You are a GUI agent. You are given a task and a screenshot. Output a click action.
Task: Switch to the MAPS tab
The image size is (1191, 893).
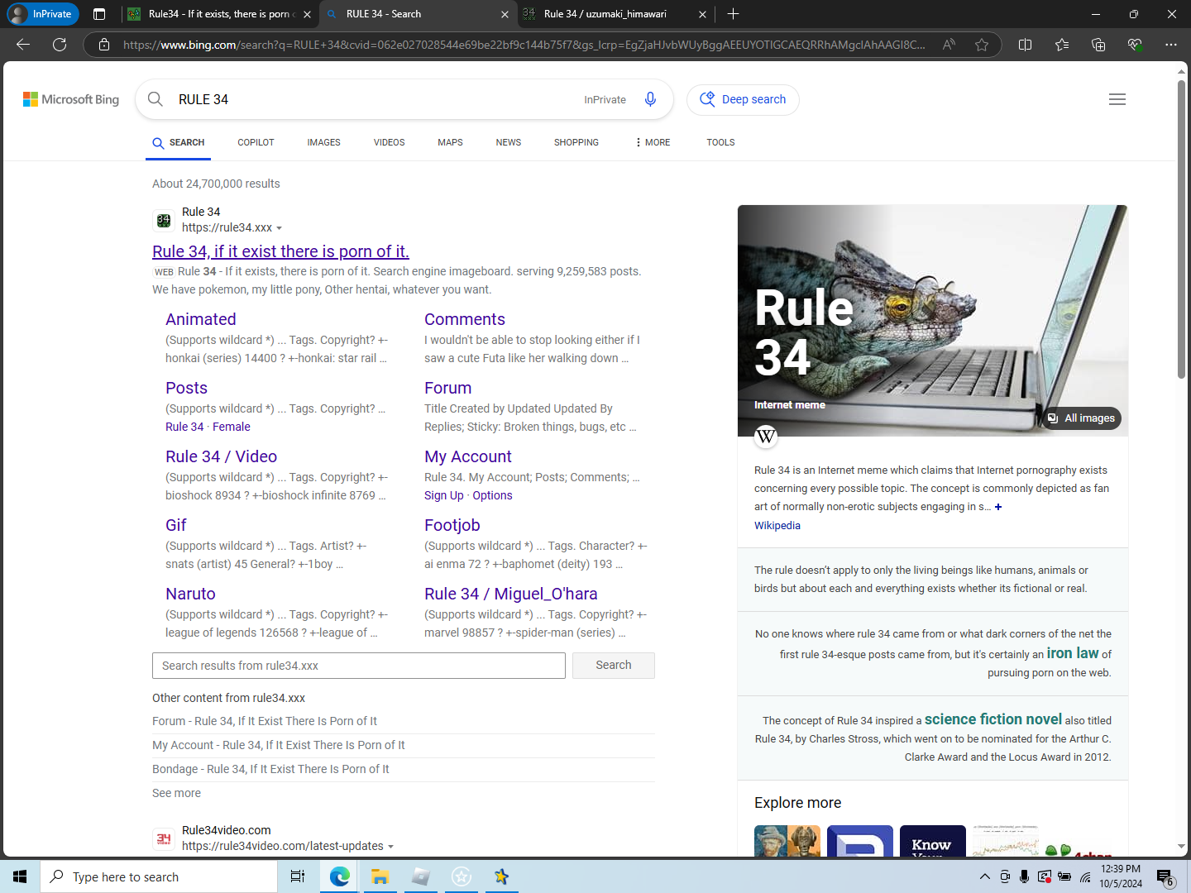pyautogui.click(x=450, y=142)
